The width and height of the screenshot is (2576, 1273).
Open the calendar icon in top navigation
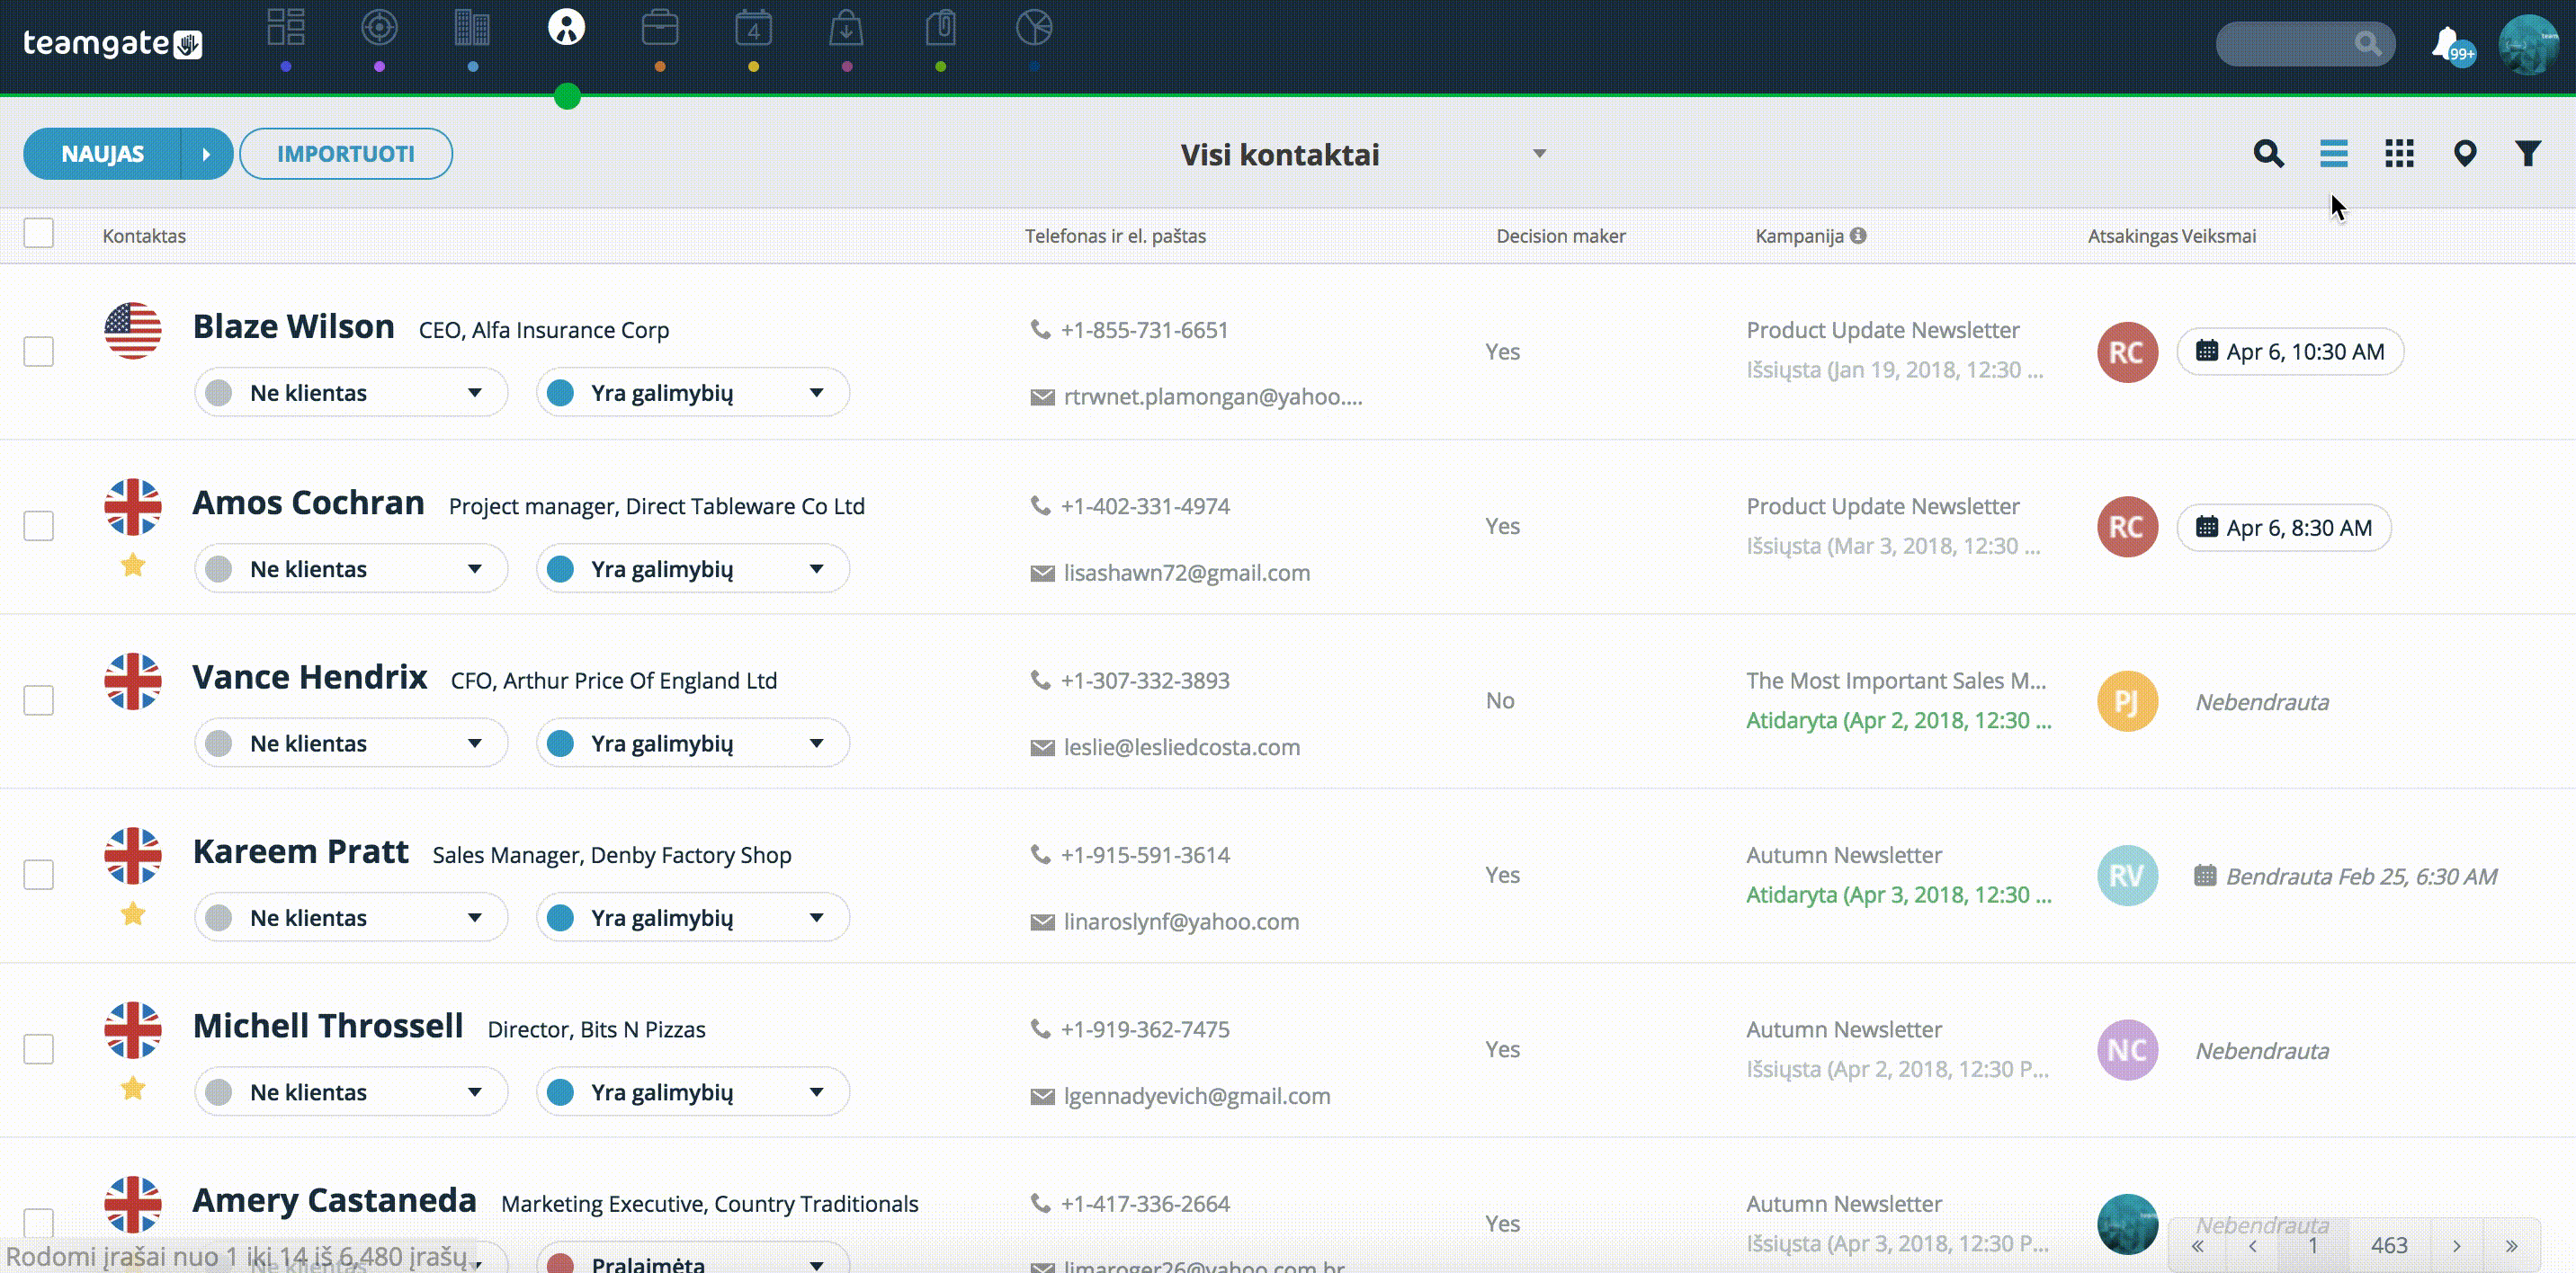(753, 28)
